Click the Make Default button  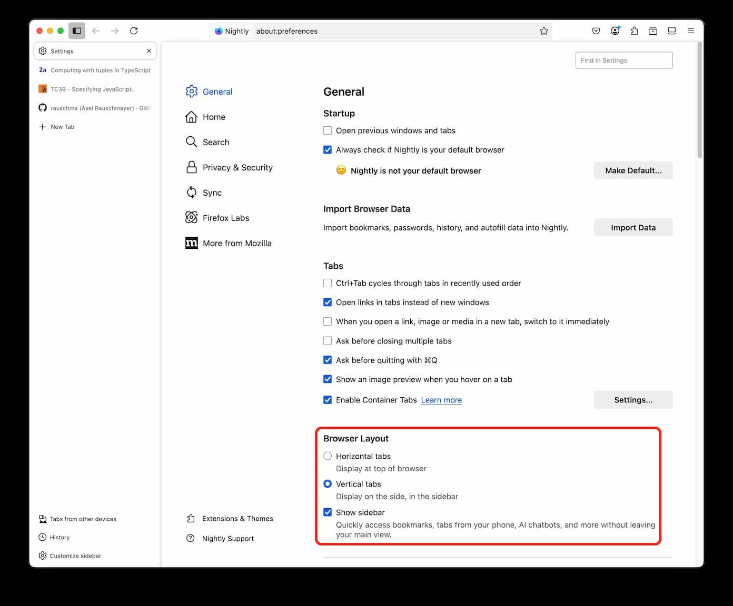click(x=633, y=170)
